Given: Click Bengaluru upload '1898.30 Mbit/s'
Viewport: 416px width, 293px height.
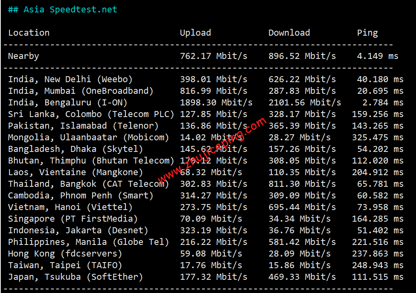Looking at the screenshot, I should pos(216,103).
